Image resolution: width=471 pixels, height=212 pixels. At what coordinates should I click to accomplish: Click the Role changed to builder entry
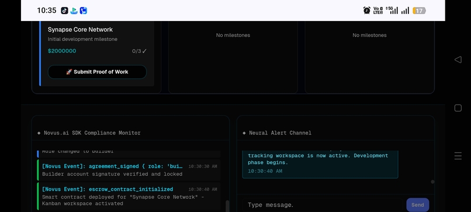129,154
